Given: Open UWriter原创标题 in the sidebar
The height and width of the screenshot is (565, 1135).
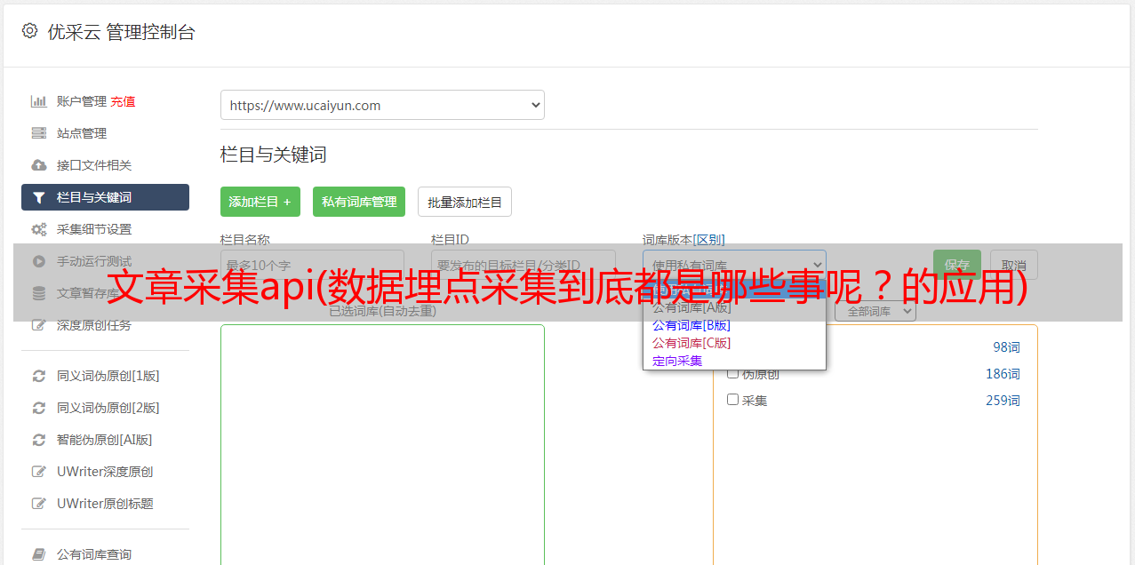Looking at the screenshot, I should click(105, 504).
